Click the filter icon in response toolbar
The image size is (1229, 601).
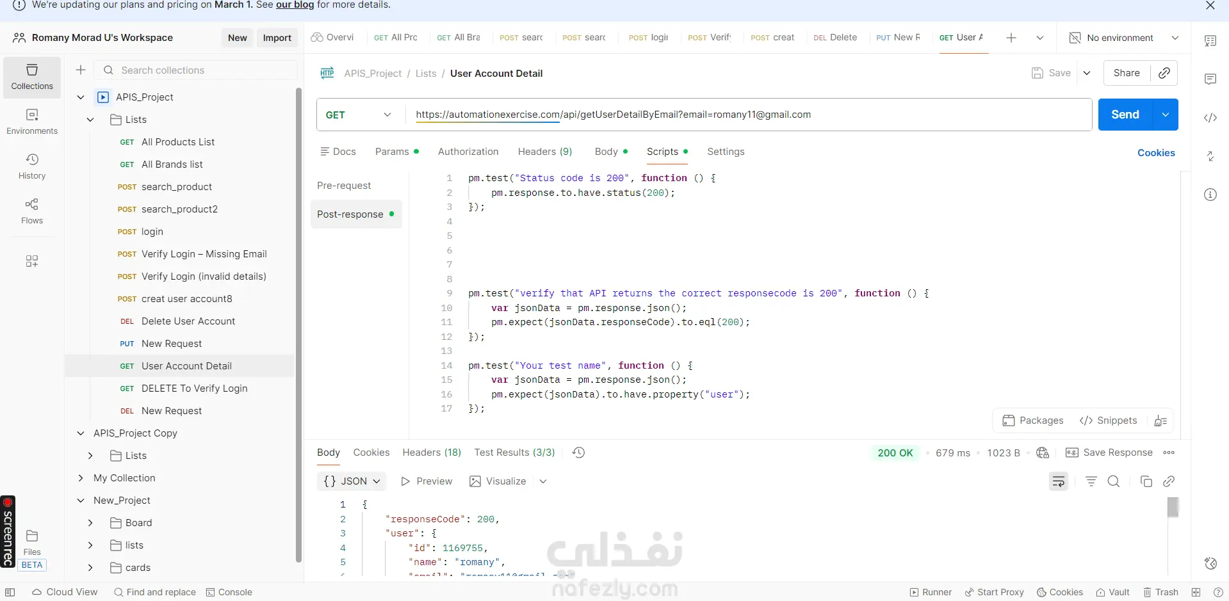click(1091, 481)
